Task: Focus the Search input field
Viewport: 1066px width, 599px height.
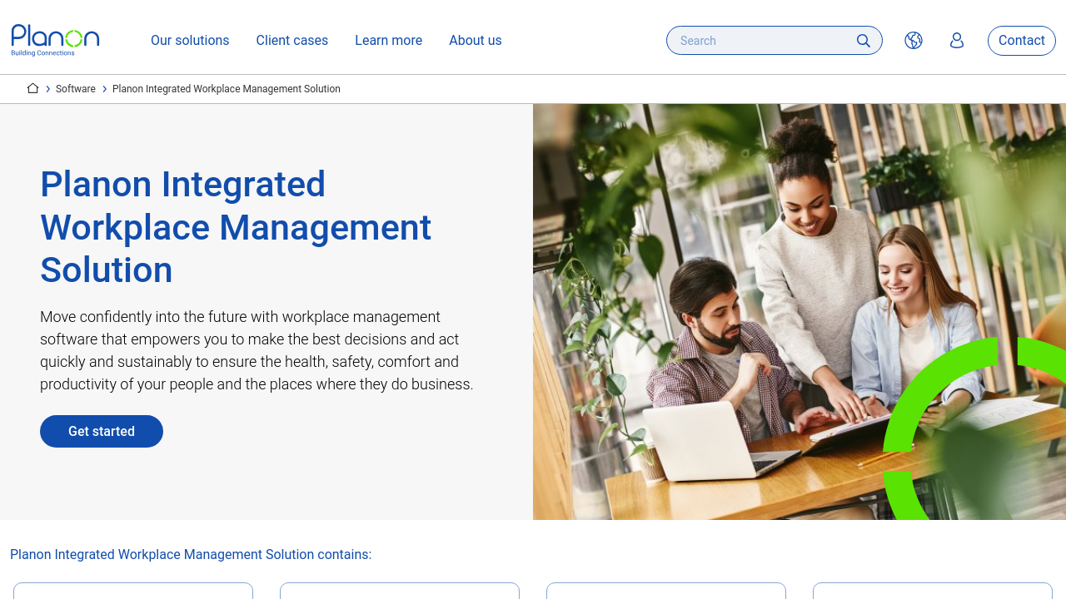Action: coord(762,41)
